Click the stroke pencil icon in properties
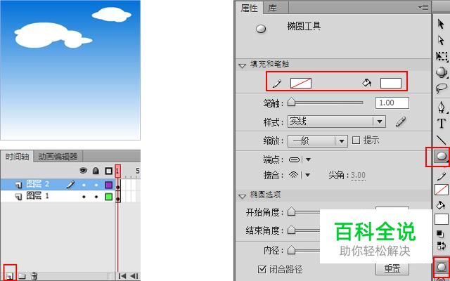The width and height of the screenshot is (450, 281). 277,84
